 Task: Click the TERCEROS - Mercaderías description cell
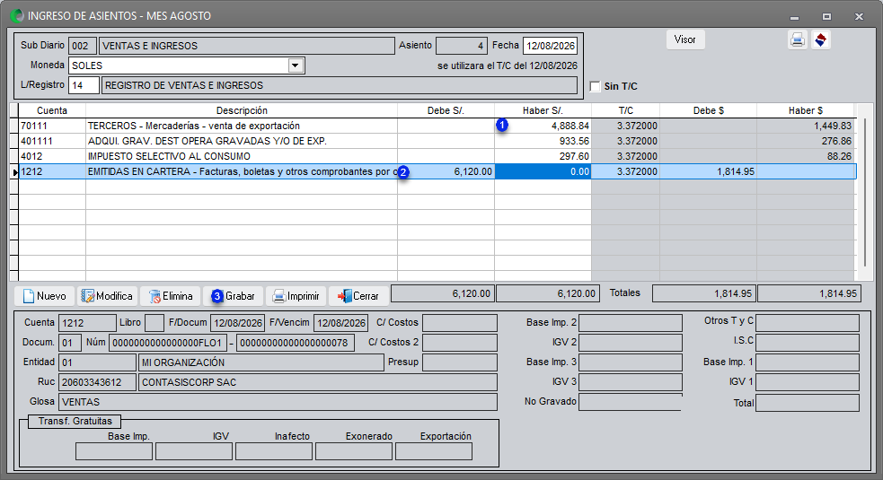[x=242, y=126]
